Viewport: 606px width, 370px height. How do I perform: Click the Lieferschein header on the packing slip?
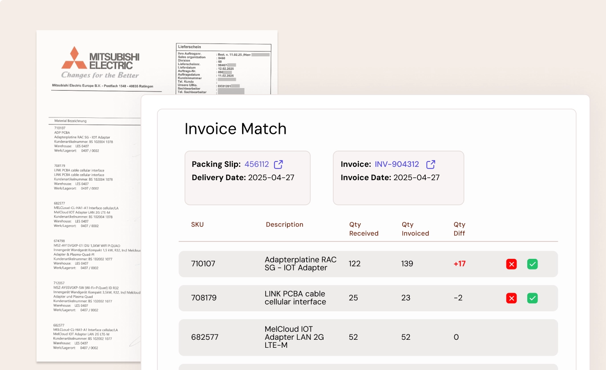coord(190,47)
